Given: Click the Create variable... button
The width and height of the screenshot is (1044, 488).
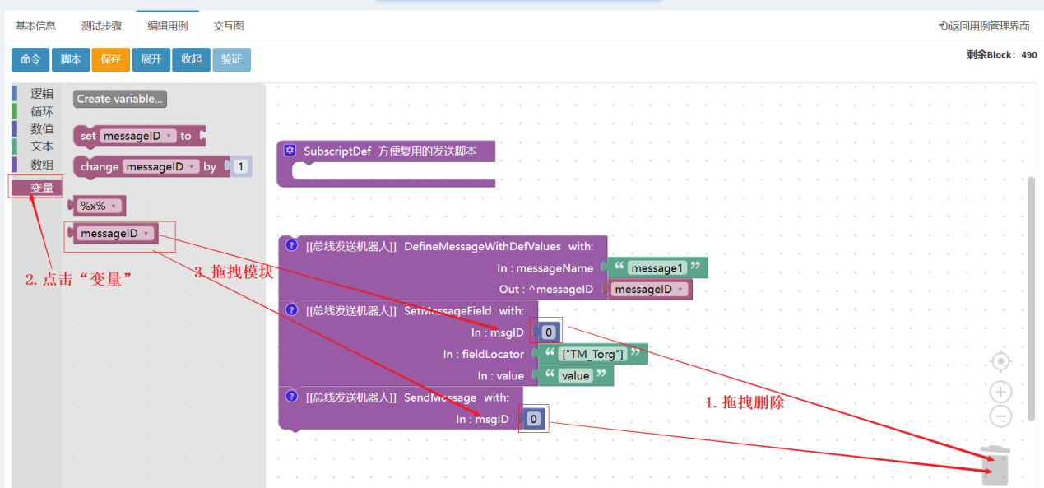Looking at the screenshot, I should click(x=120, y=99).
